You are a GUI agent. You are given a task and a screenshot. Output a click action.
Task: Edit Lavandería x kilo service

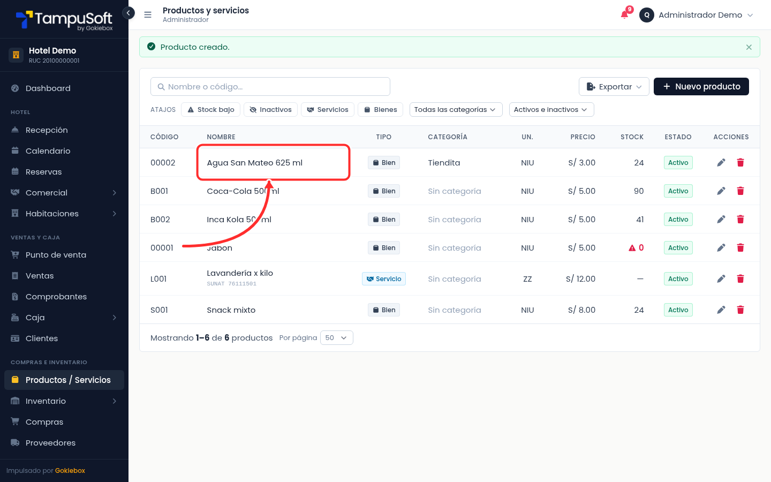coord(721,279)
